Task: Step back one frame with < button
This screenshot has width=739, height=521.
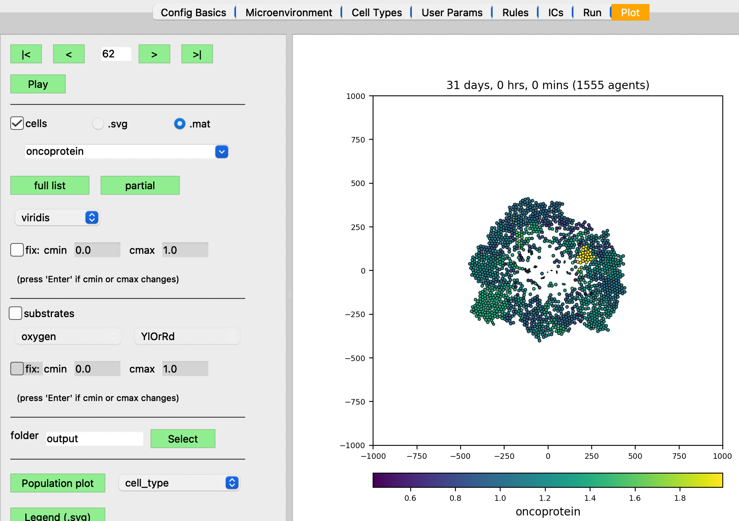Action: click(69, 54)
